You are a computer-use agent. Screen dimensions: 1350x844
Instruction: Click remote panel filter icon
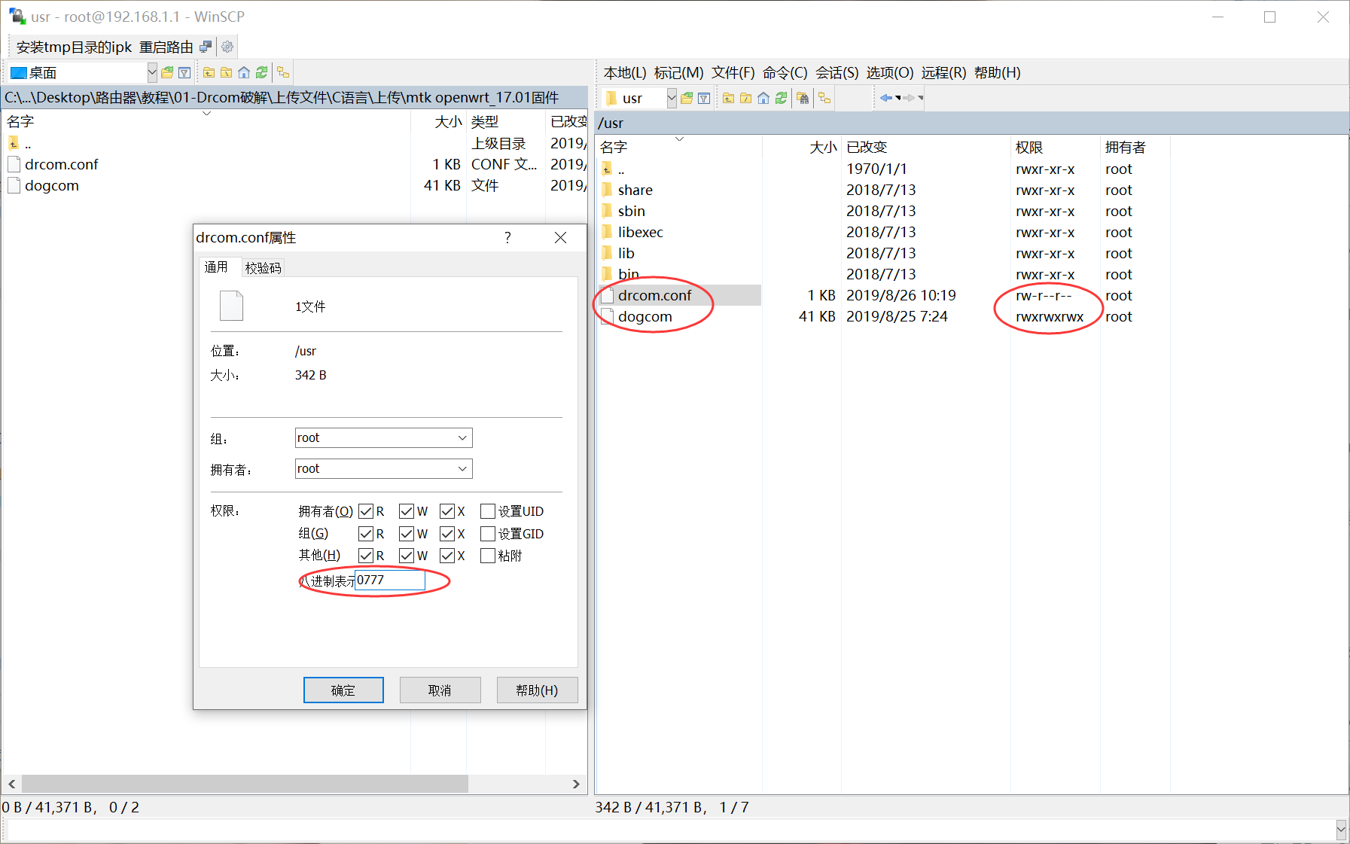point(704,98)
